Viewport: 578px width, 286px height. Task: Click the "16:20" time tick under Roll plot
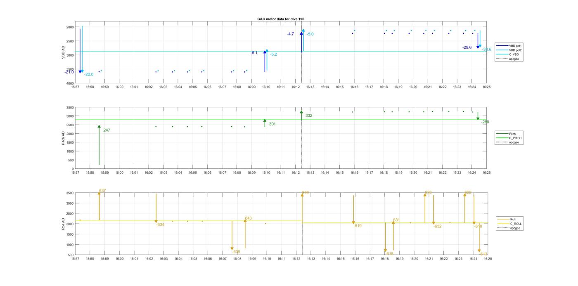coord(414,259)
